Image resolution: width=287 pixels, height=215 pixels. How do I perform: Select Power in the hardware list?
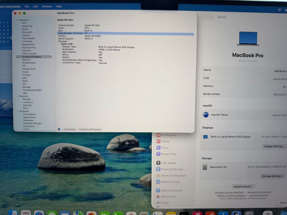click(26, 72)
